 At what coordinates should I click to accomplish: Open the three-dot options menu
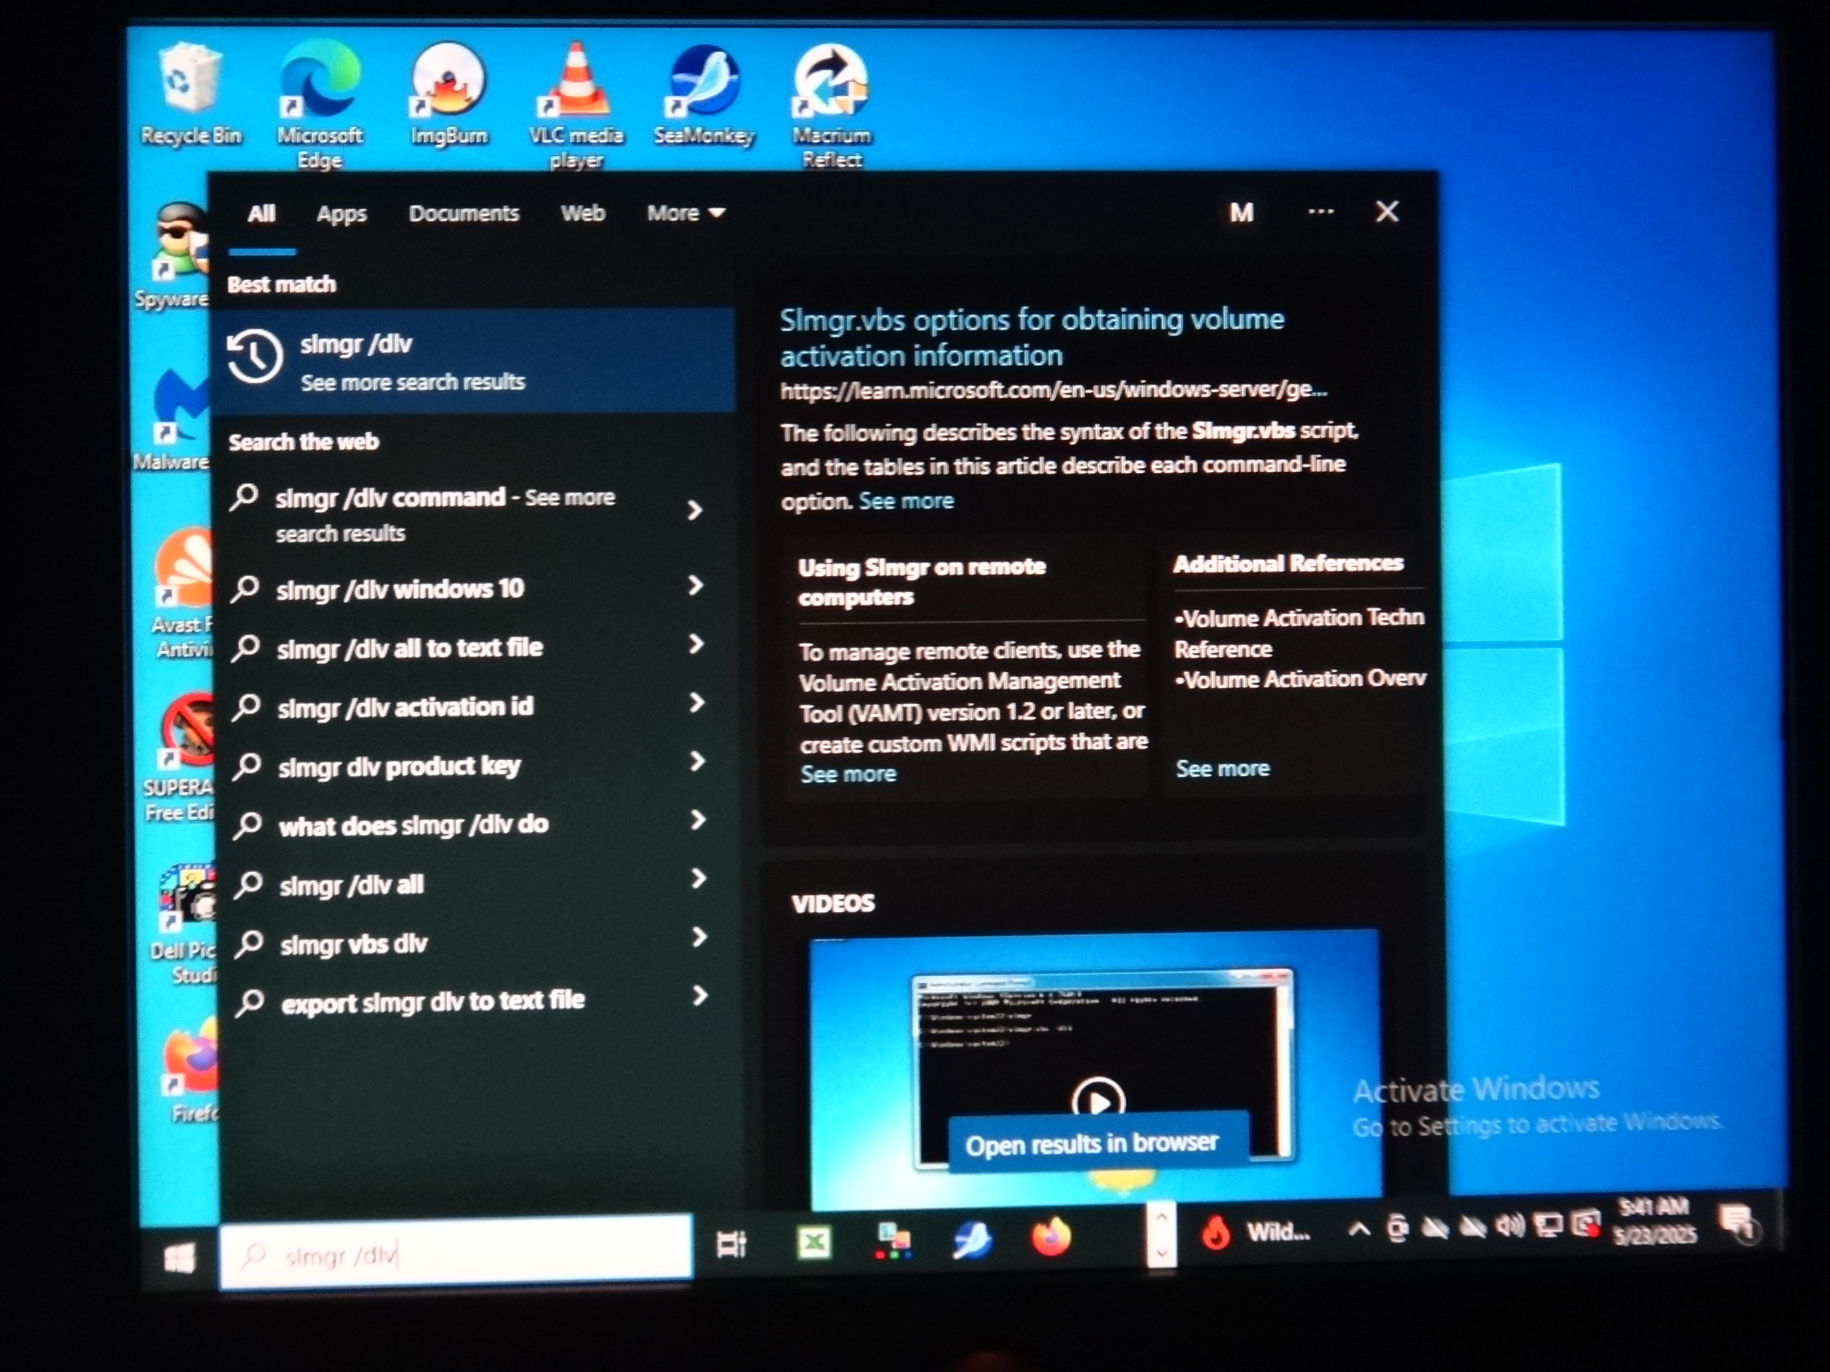pyautogui.click(x=1320, y=212)
